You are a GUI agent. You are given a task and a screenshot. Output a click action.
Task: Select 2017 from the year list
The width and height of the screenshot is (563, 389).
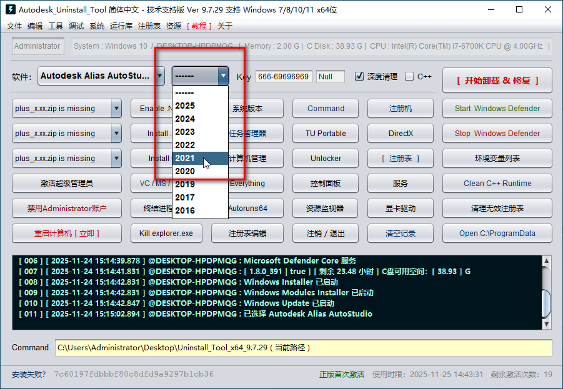(200, 197)
